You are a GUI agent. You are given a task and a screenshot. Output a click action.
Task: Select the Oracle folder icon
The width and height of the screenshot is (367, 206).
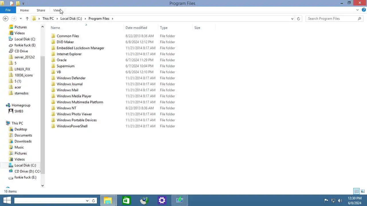(53, 60)
